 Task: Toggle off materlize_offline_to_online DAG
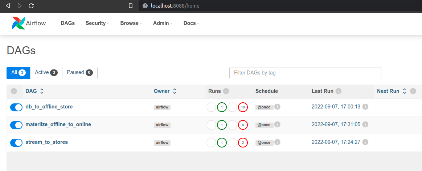point(16,125)
